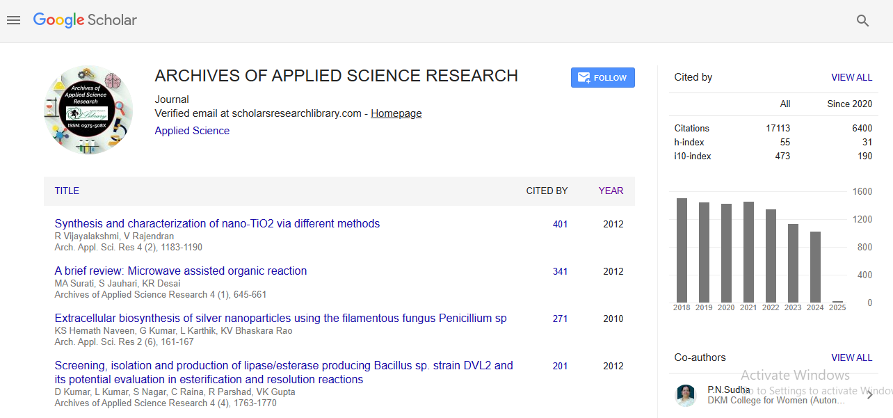
Task: Click View All in Co-authors section
Action: pos(851,357)
